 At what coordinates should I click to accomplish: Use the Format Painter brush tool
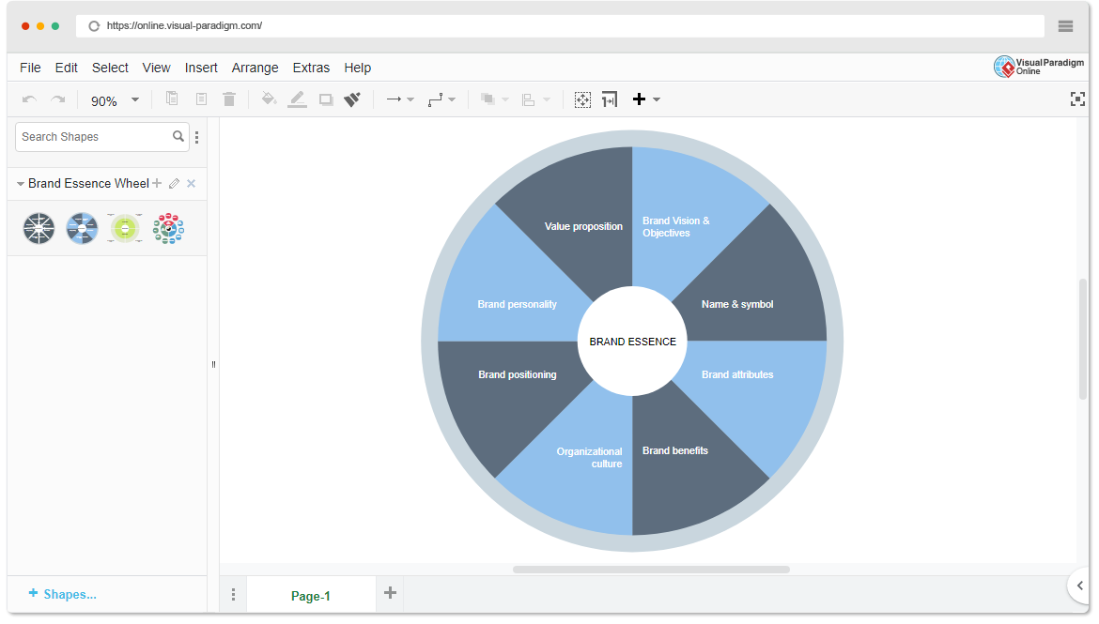(x=352, y=99)
